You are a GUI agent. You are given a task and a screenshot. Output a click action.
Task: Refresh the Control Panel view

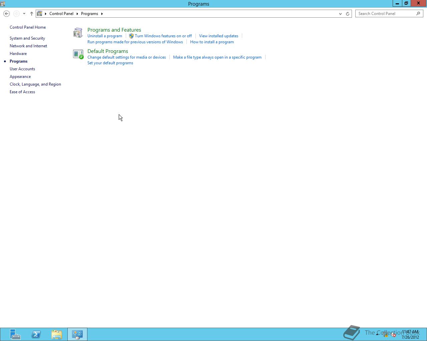[x=348, y=14]
